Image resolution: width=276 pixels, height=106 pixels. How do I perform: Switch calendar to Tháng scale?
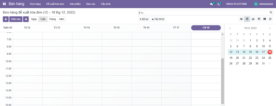point(52,19)
